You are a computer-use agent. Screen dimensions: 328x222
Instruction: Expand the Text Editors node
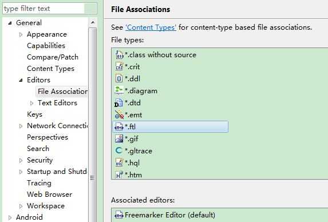coord(31,103)
